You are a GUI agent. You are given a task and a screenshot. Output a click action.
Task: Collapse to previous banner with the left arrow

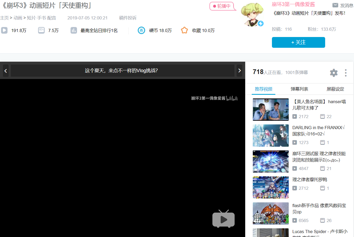[x=6, y=71]
